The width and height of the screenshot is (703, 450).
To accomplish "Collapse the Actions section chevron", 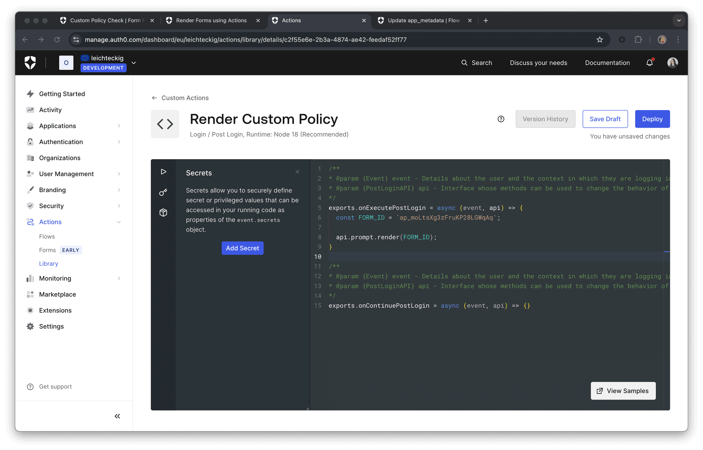I will point(119,222).
